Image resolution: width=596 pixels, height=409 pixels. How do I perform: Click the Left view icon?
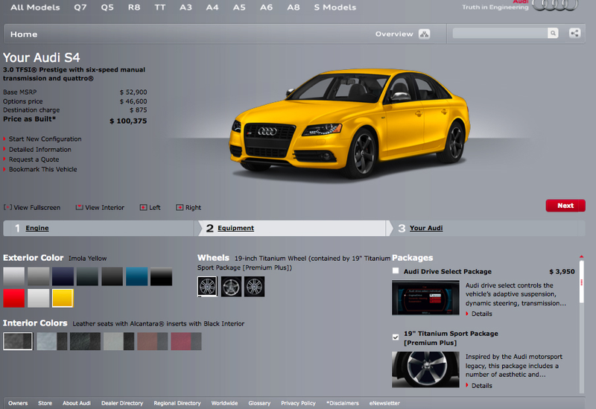coord(143,207)
